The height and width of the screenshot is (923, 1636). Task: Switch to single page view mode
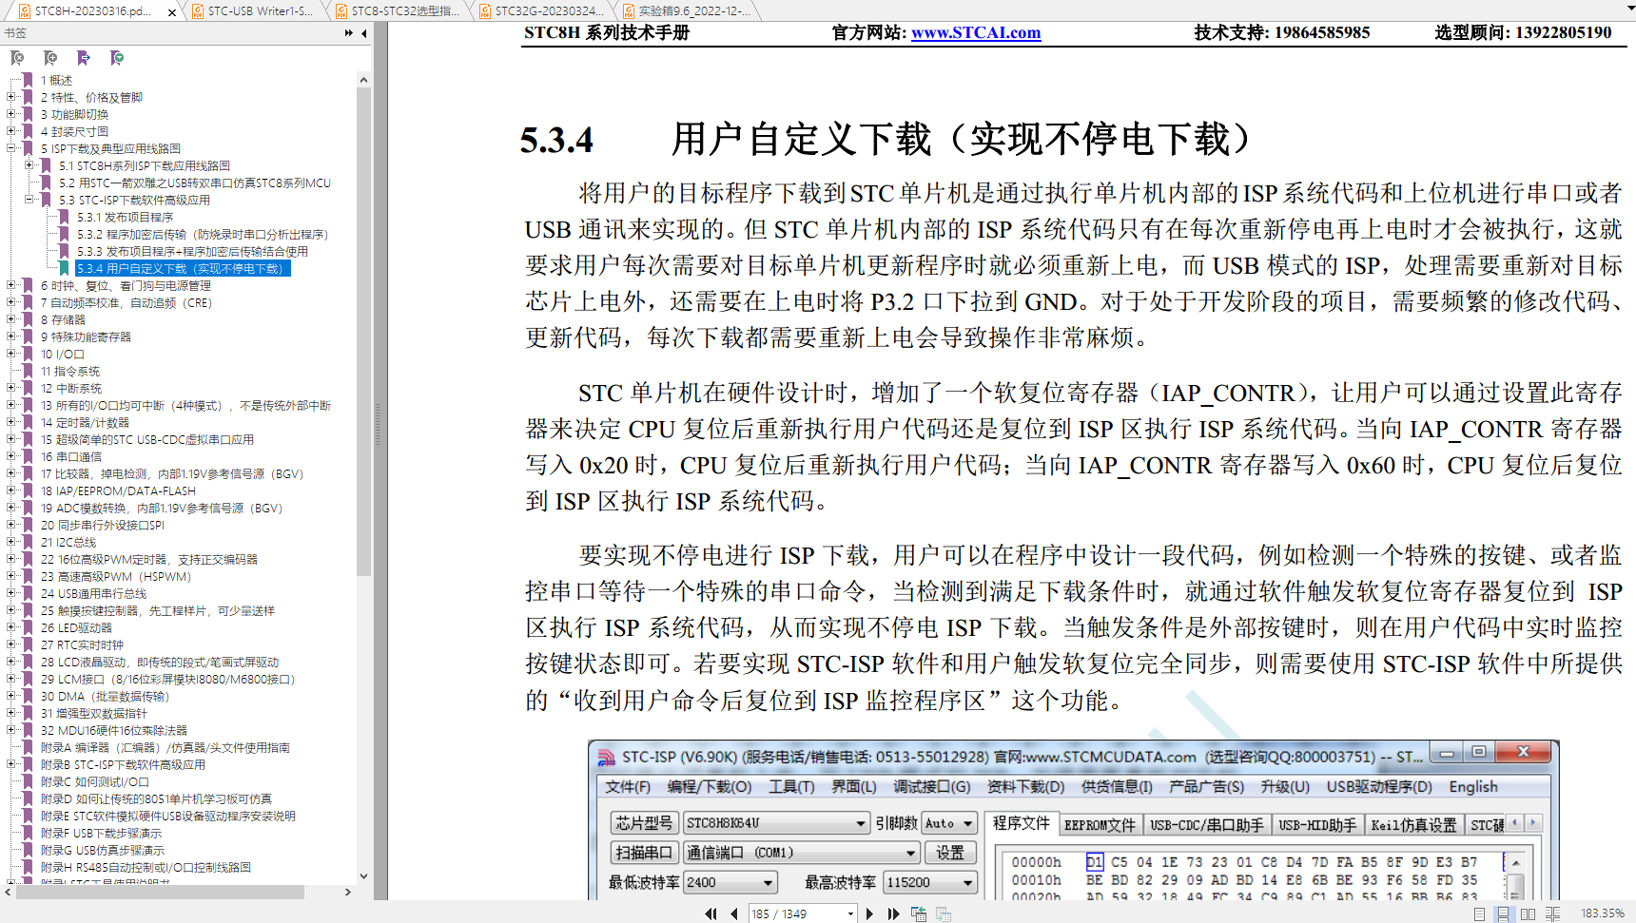pos(1479,913)
